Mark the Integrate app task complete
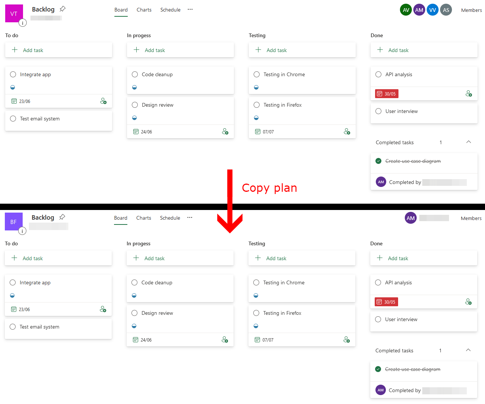The image size is (485, 404). coord(13,74)
